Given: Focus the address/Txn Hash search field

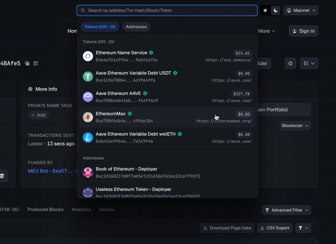Looking at the screenshot, I should coord(168,10).
